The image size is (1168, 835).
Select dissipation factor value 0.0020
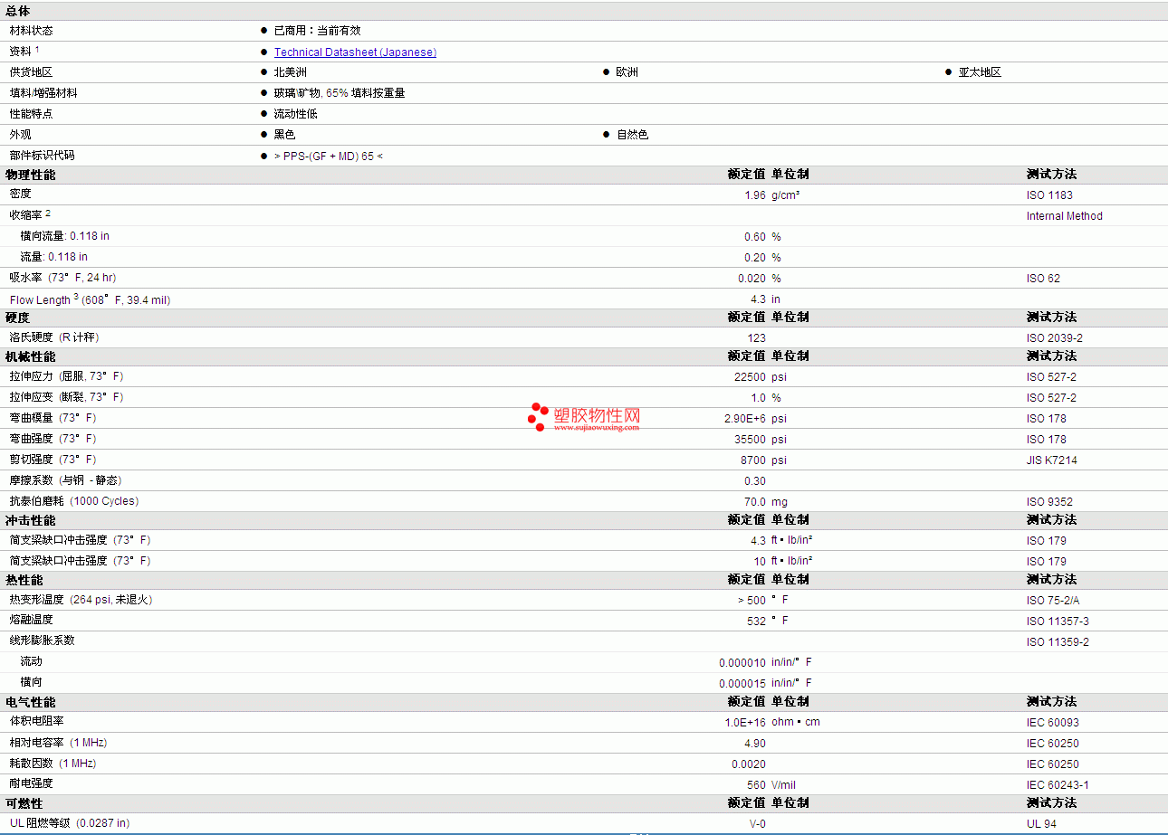click(x=749, y=764)
